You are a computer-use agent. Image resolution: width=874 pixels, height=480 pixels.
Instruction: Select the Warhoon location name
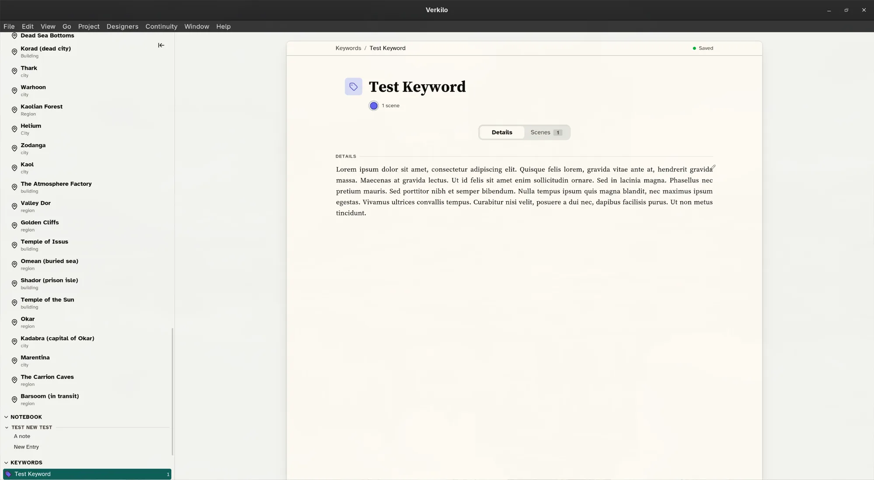click(x=33, y=87)
